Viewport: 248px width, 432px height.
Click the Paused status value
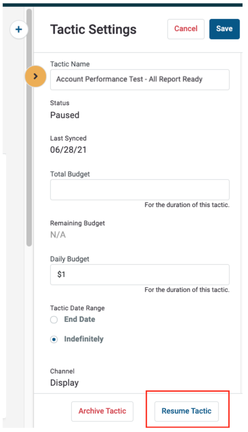(65, 115)
